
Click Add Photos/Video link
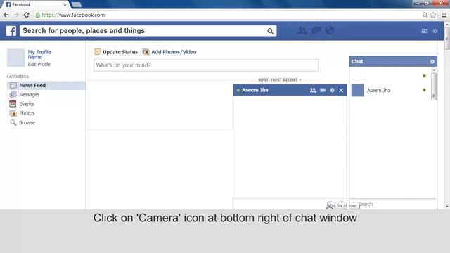coord(174,52)
